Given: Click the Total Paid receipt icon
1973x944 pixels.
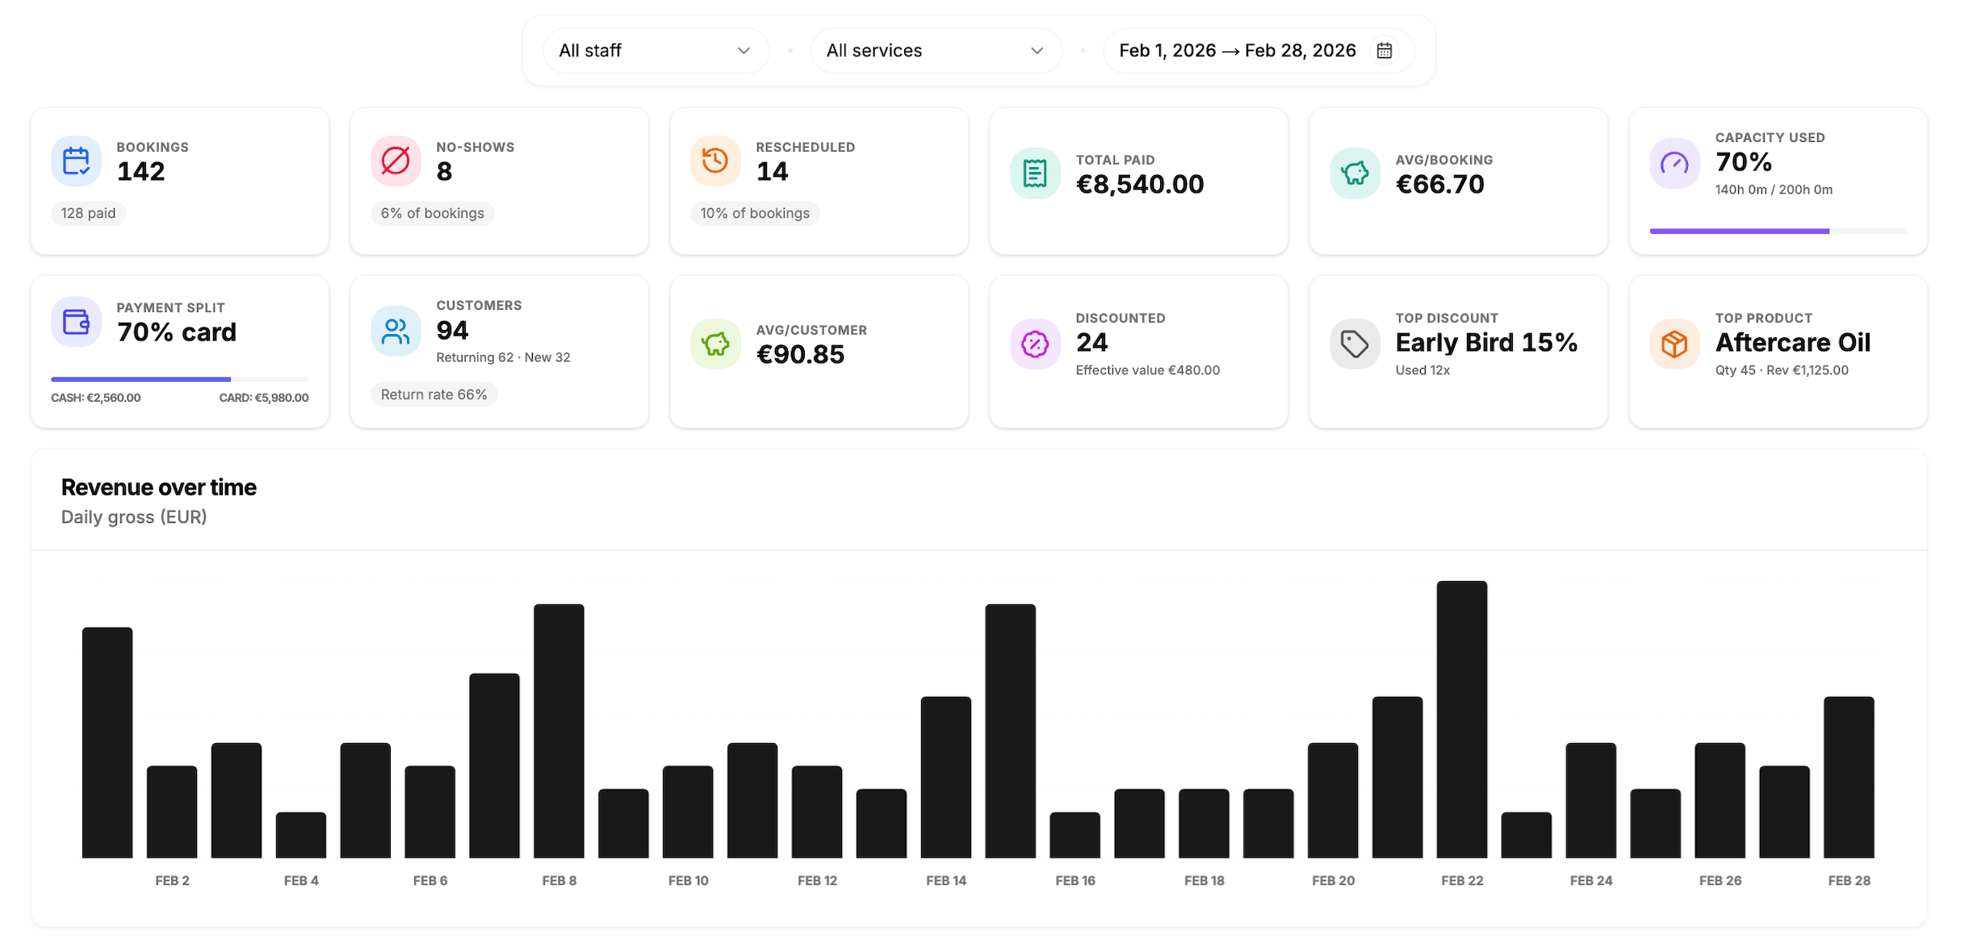Looking at the screenshot, I should [x=1036, y=172].
